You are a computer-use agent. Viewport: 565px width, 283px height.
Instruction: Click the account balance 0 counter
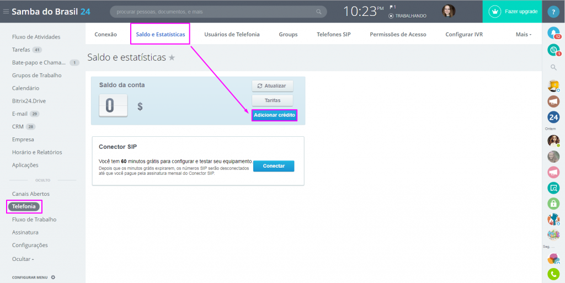pos(113,105)
